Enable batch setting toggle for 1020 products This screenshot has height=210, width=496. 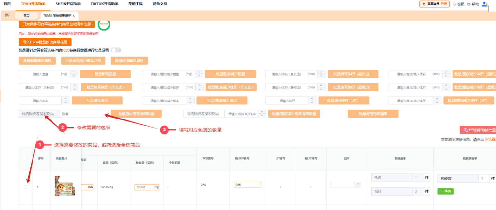tap(116, 50)
